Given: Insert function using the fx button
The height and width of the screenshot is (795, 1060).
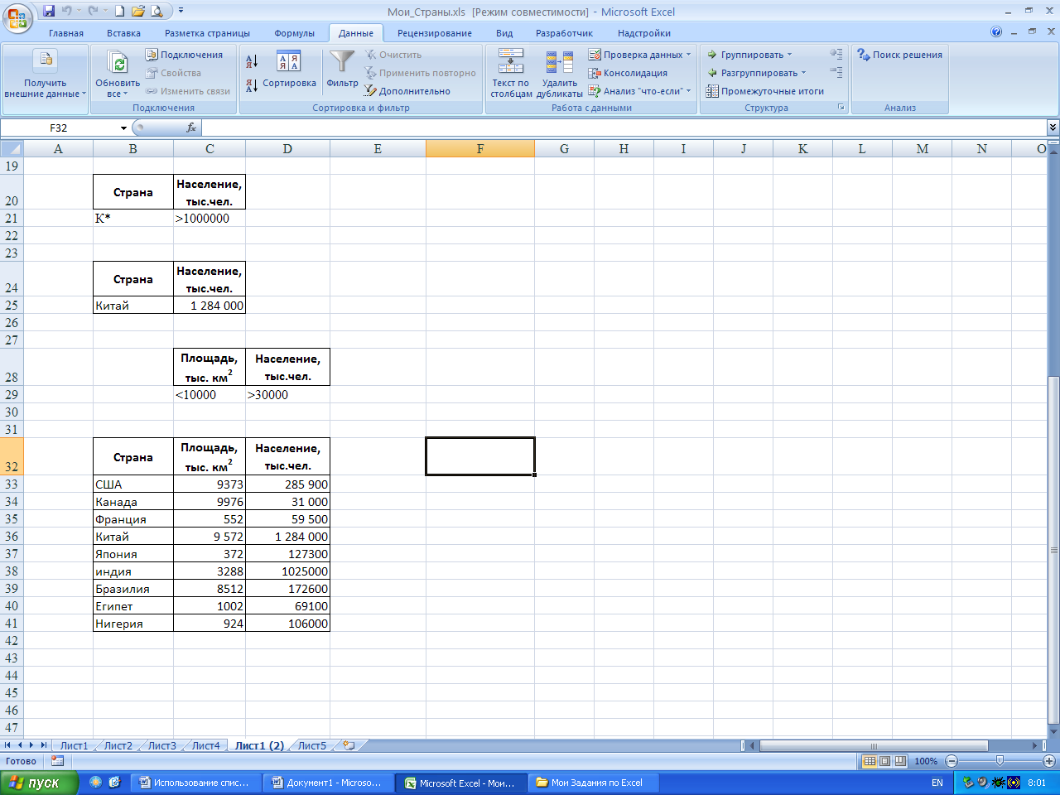Looking at the screenshot, I should click(x=191, y=128).
